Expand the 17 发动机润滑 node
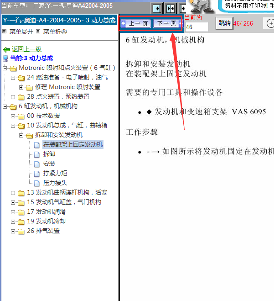This screenshot has height=301, width=274. click(x=13, y=212)
